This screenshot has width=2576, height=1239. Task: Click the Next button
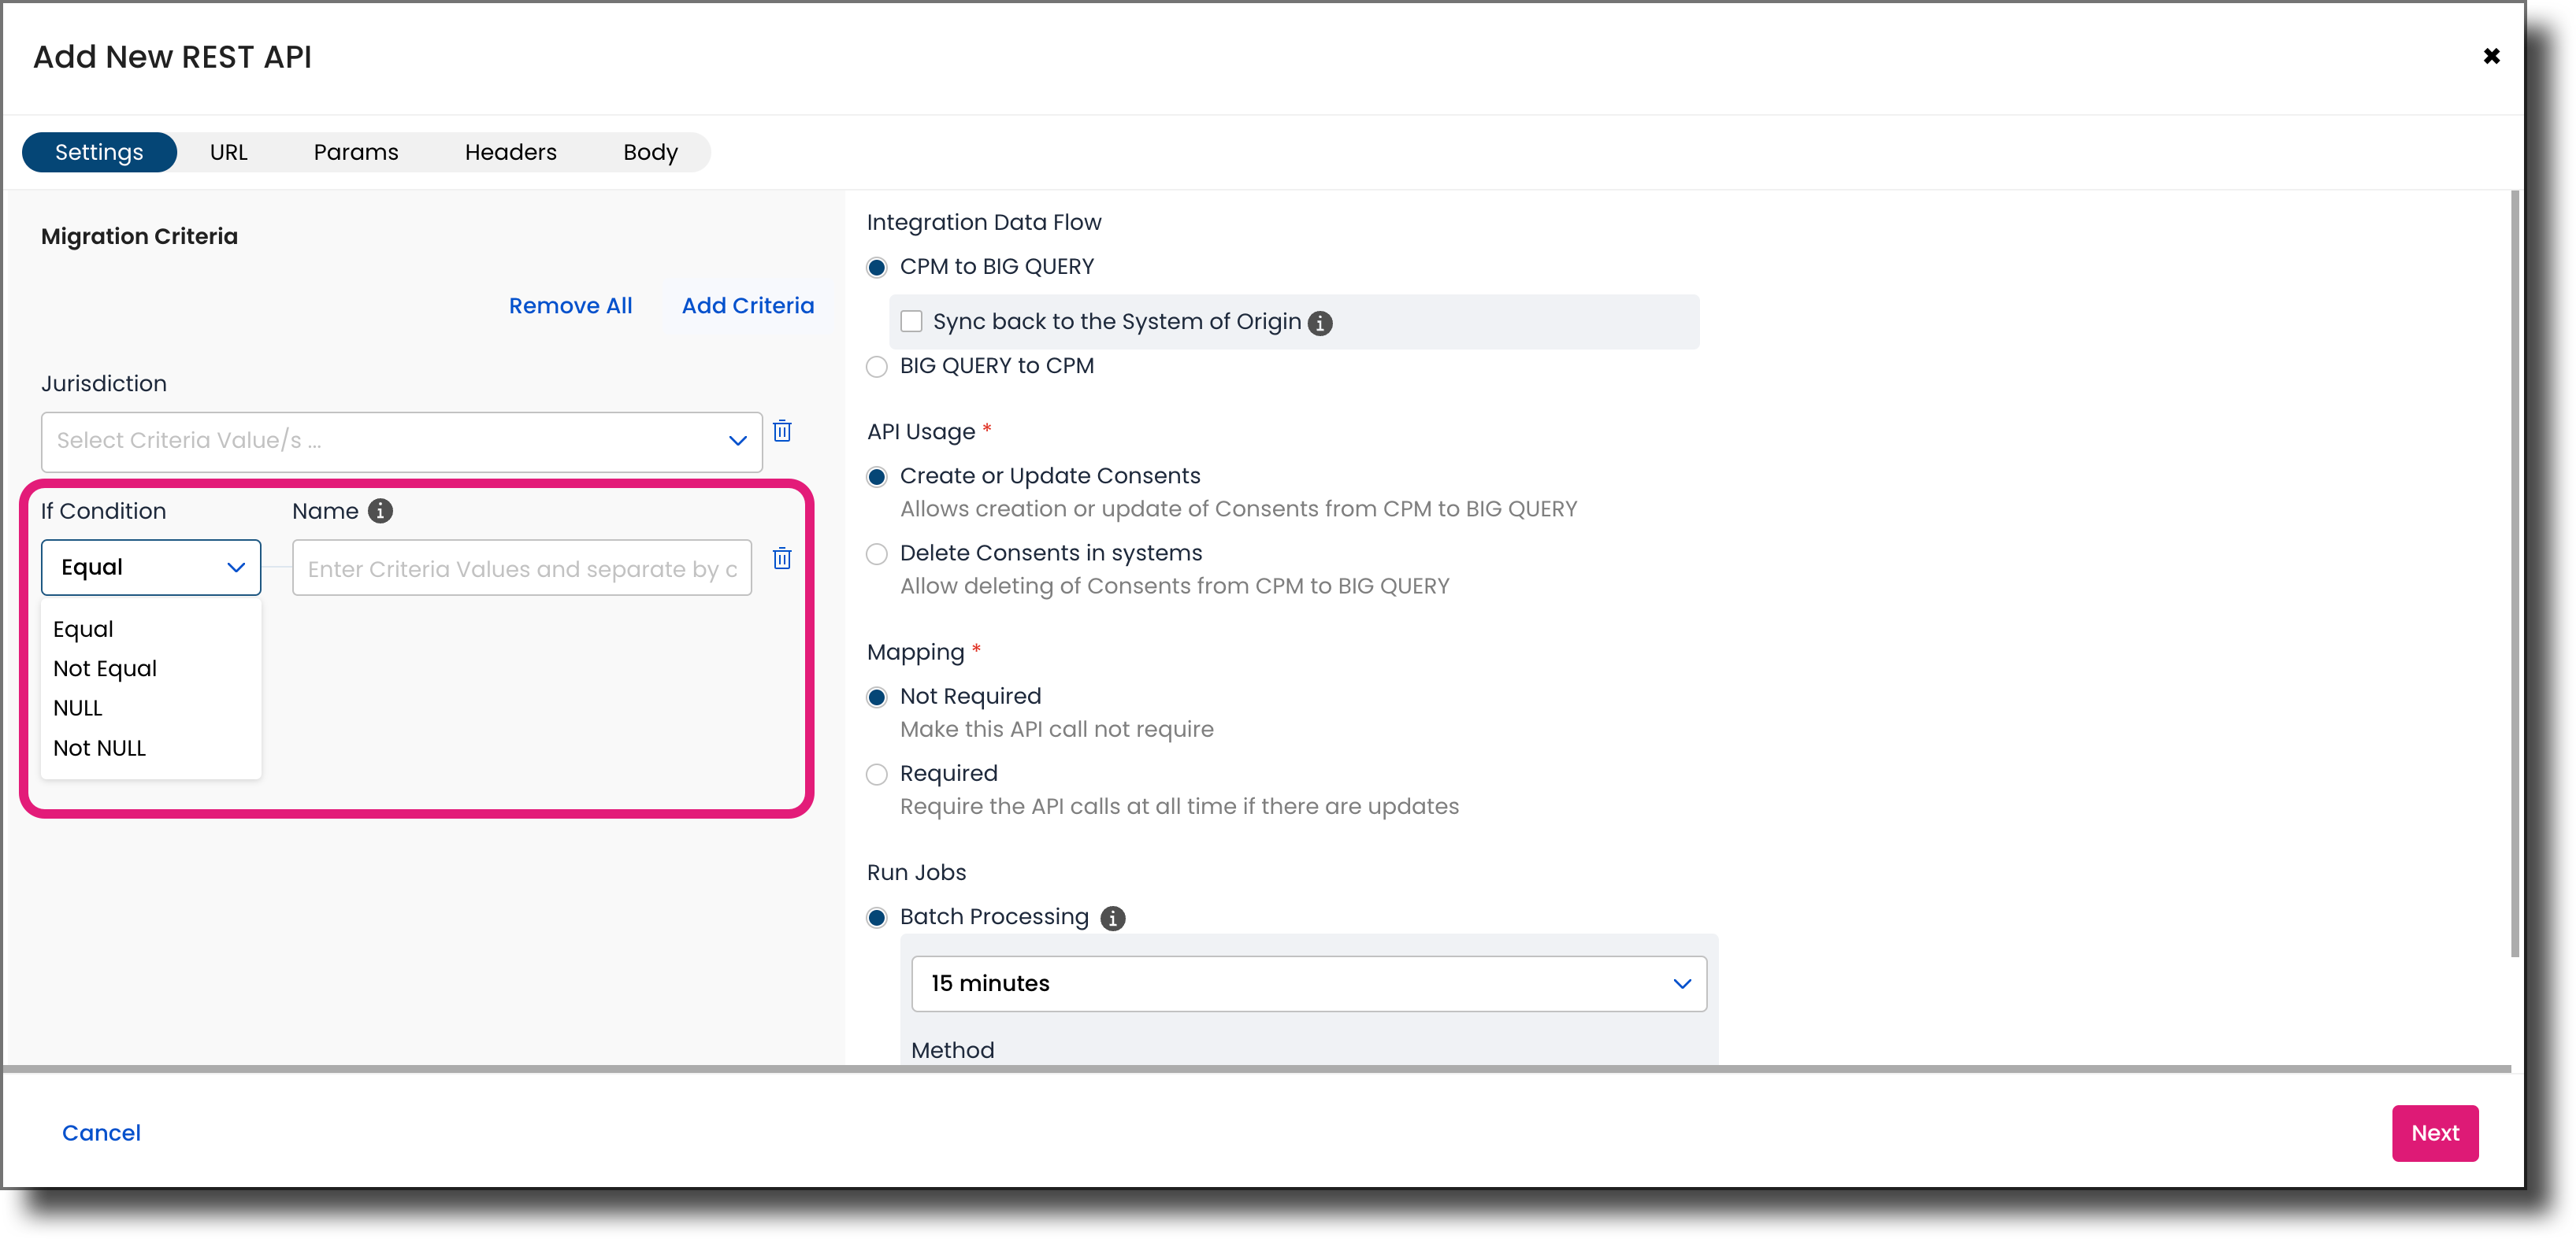2435,1132
